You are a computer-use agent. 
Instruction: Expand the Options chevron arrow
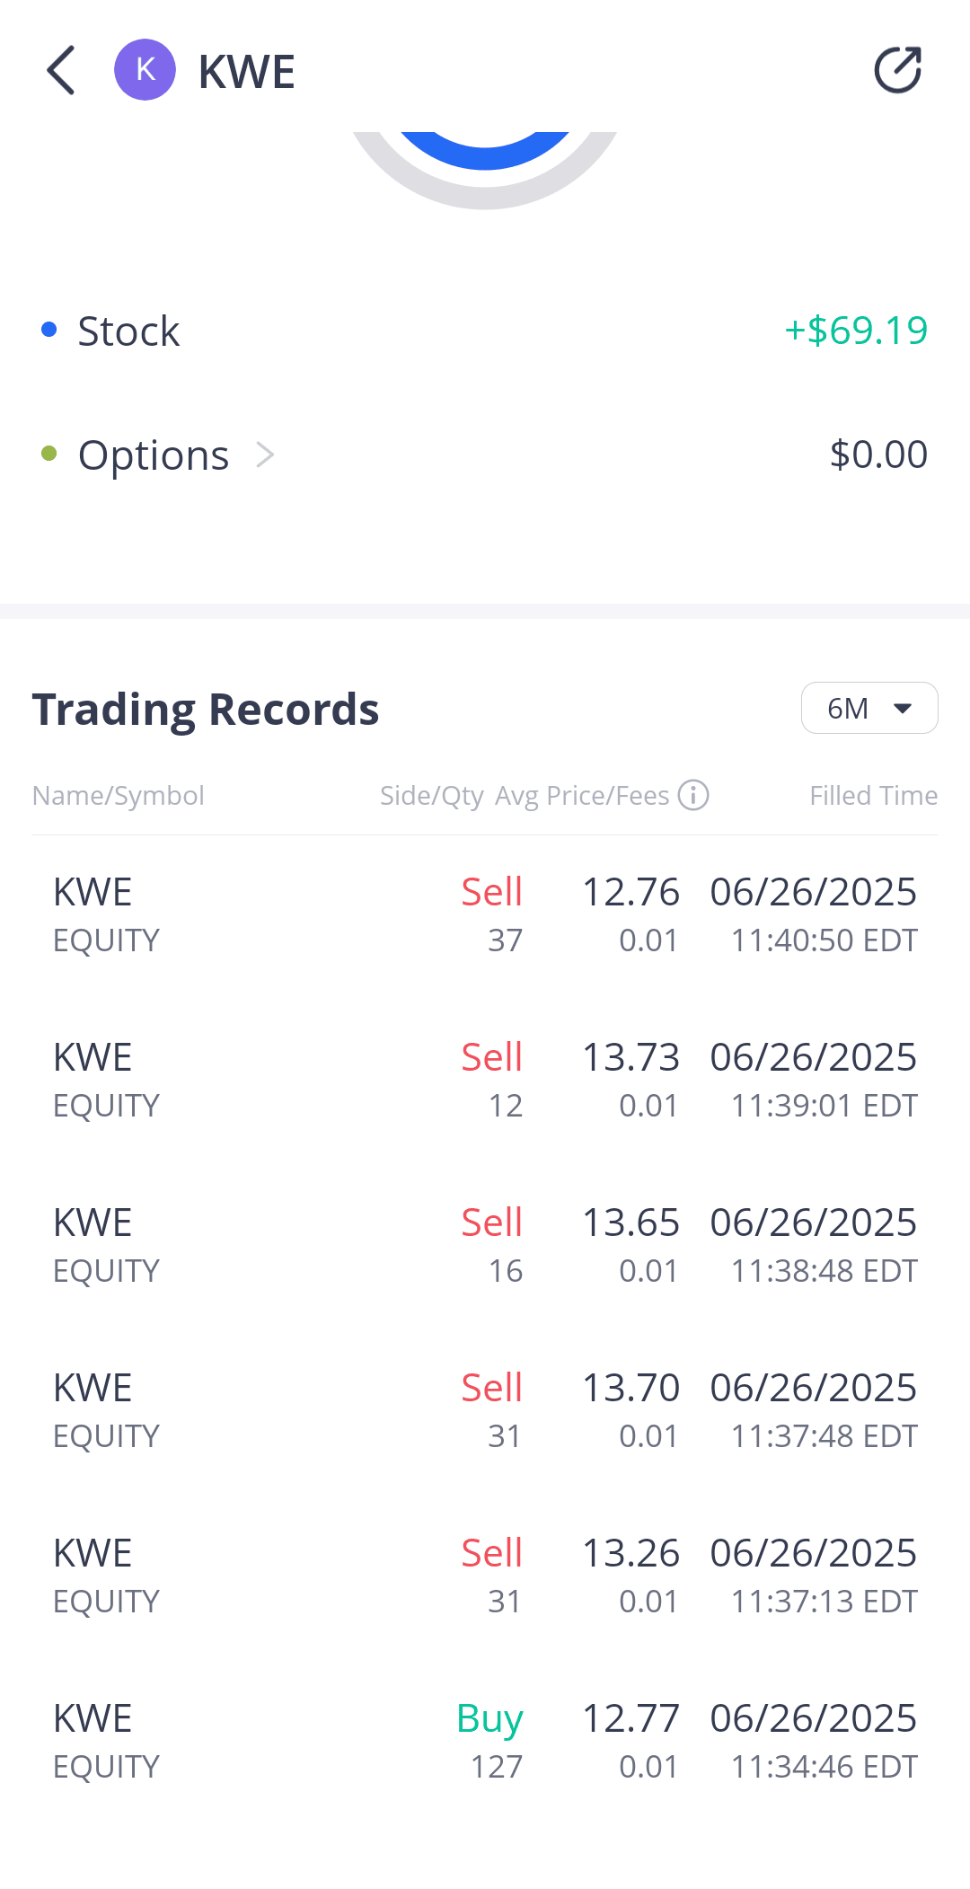(x=265, y=455)
